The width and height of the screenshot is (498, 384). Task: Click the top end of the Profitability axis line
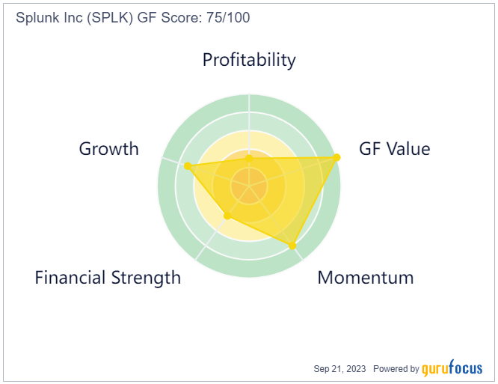coord(249,96)
